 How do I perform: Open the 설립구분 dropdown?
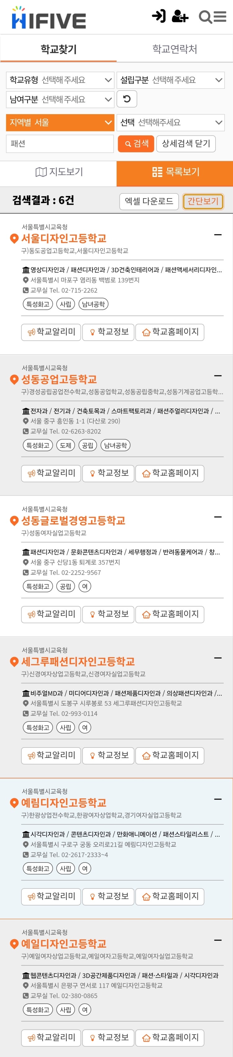[x=171, y=80]
